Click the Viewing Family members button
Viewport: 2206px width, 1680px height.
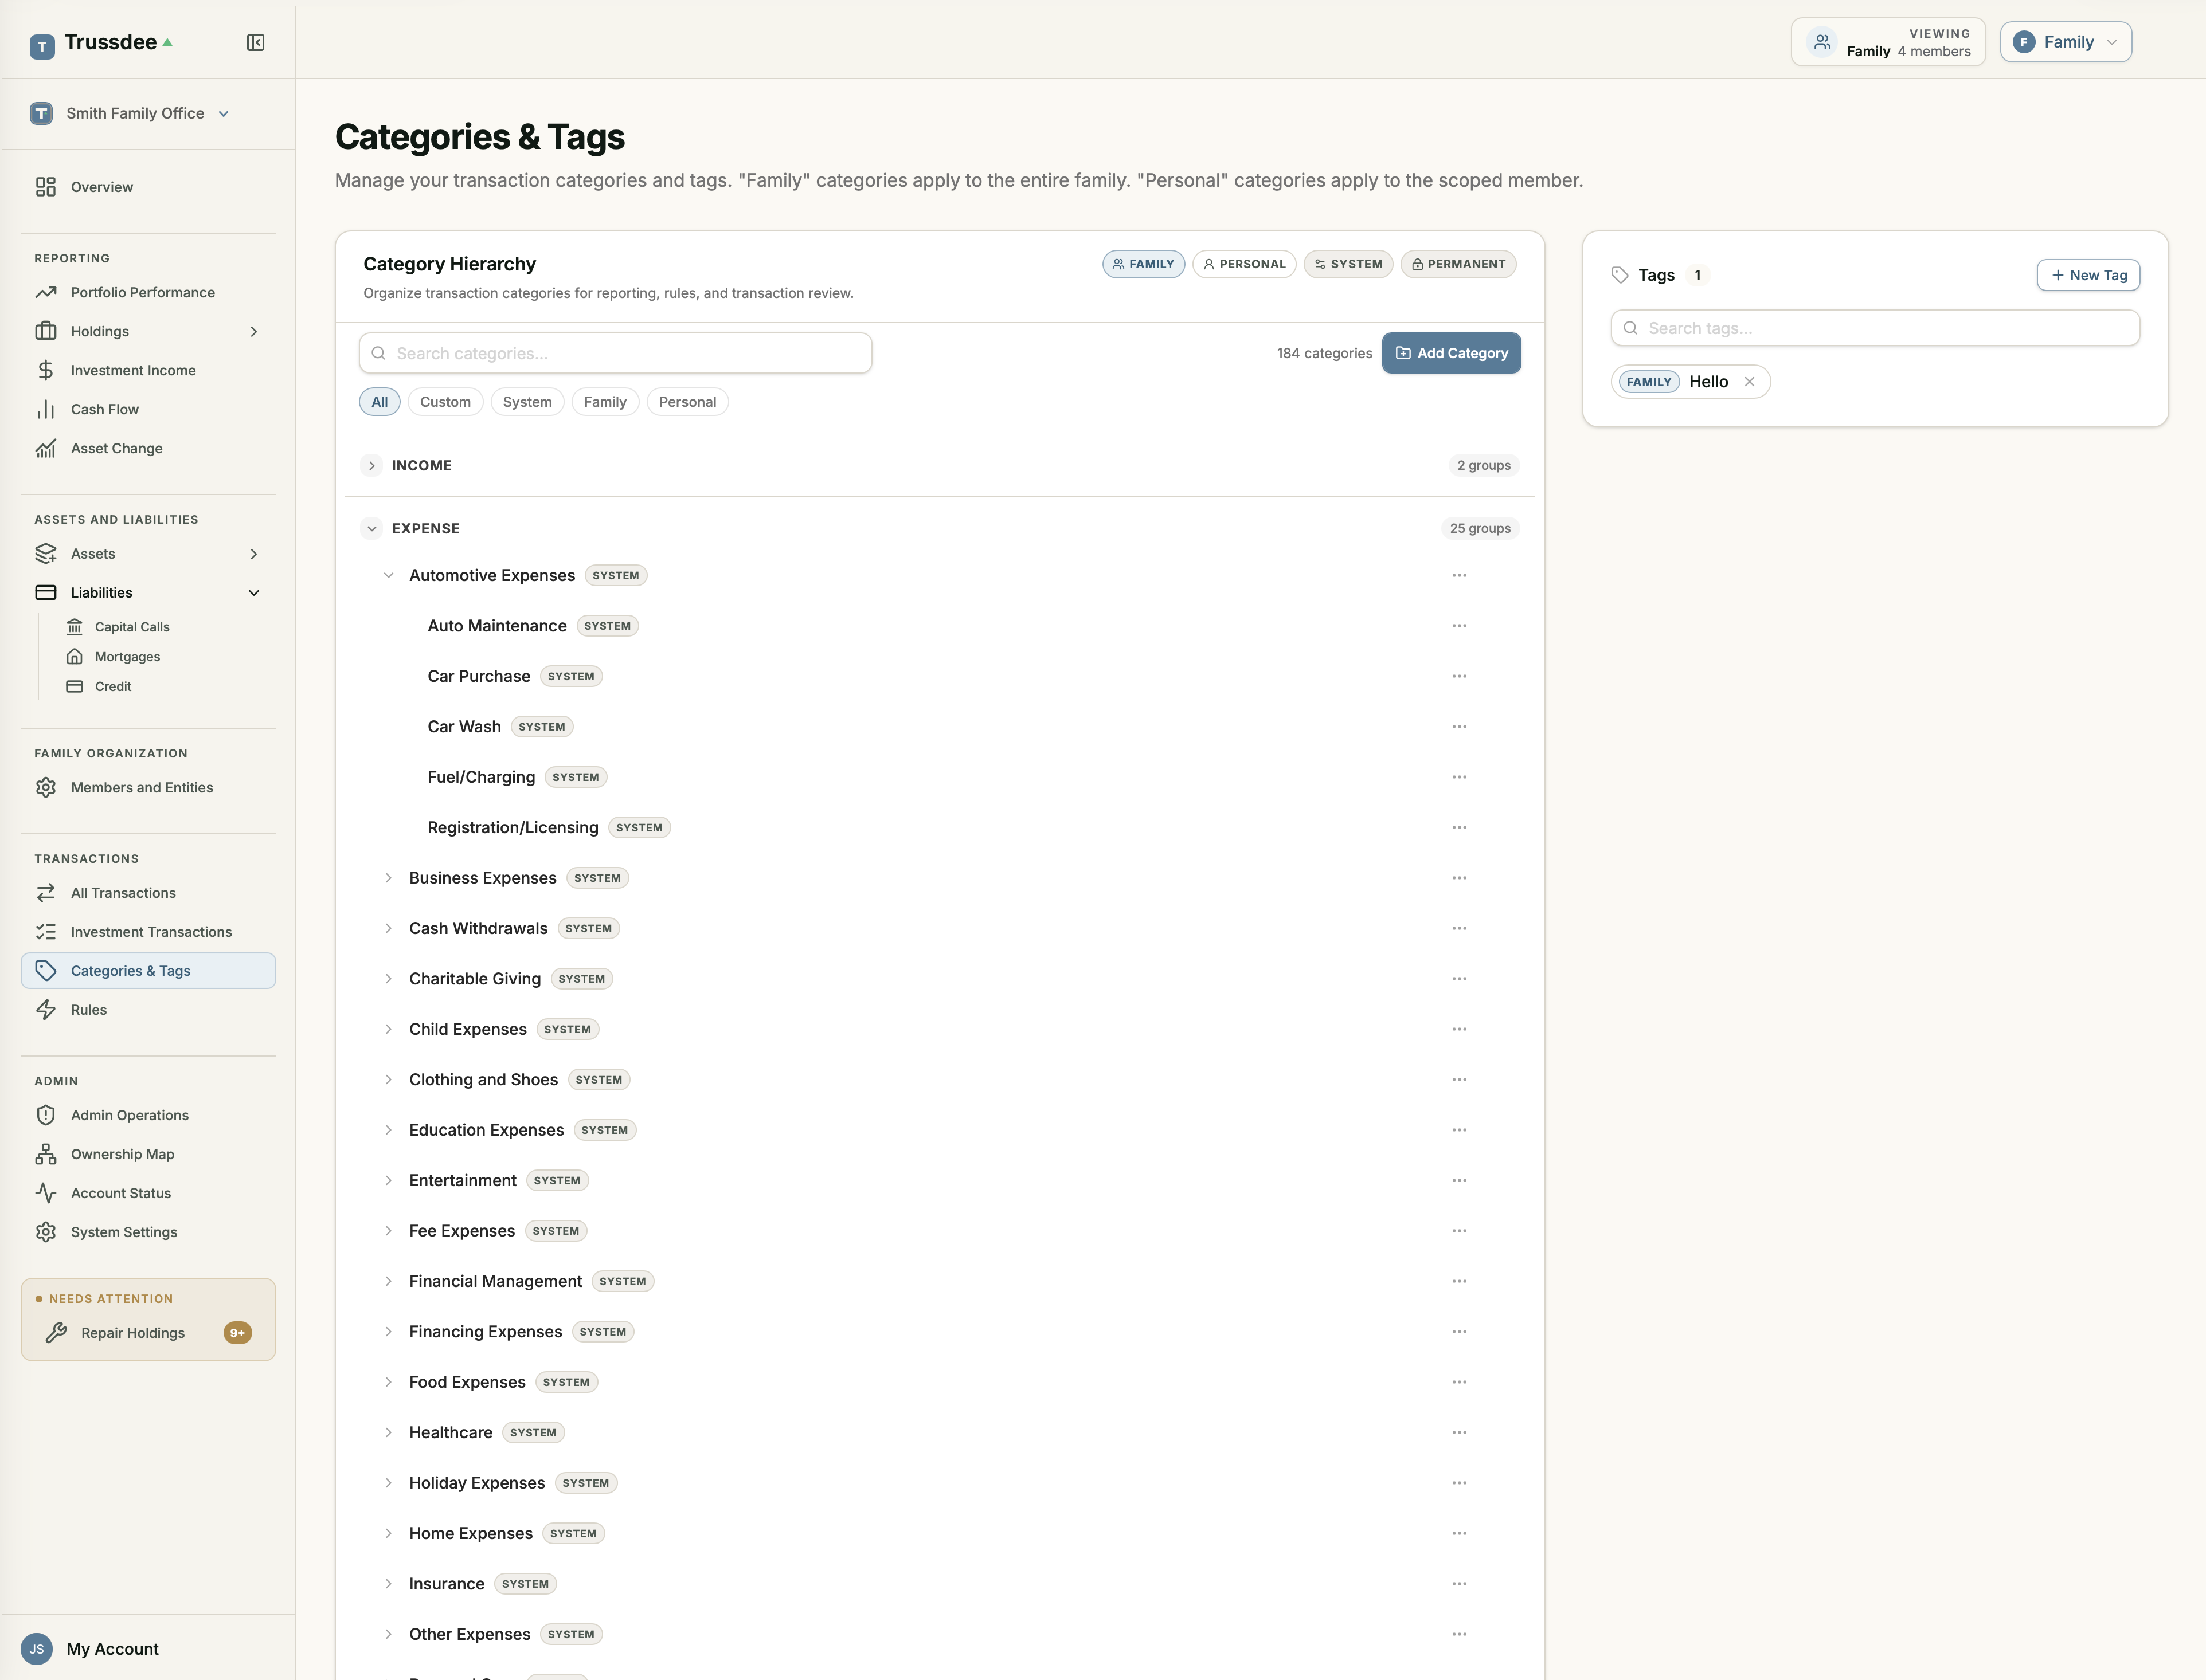(1888, 42)
